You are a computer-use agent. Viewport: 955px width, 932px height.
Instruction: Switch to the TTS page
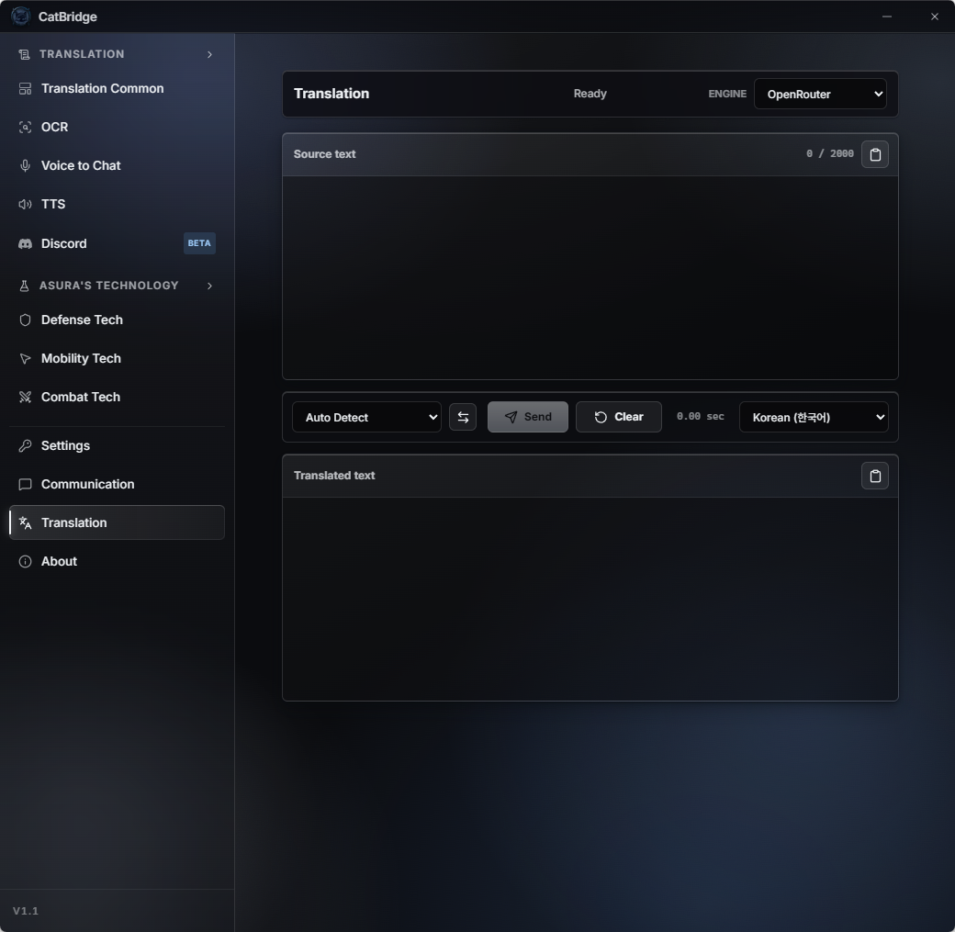point(117,204)
